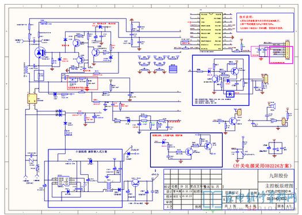
Task: Select the framed fan control transistor circuit
Action: coord(186,149)
